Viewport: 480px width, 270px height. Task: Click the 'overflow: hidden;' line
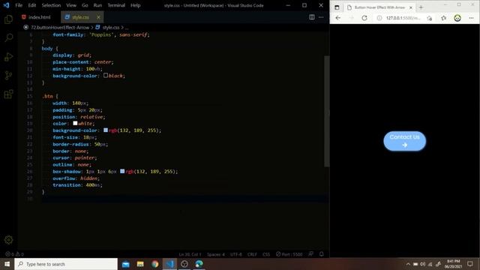click(76, 178)
